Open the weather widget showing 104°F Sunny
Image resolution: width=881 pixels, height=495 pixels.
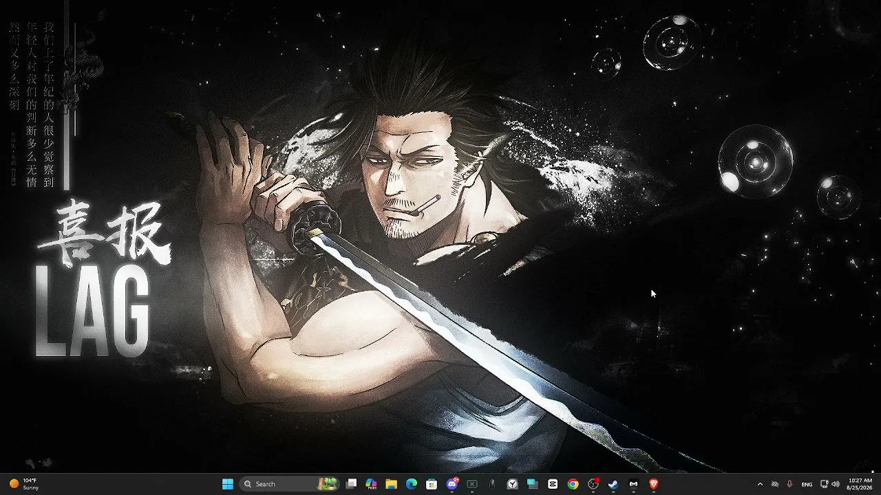point(24,484)
